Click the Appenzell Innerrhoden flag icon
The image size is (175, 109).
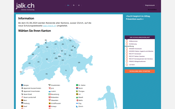22,91
